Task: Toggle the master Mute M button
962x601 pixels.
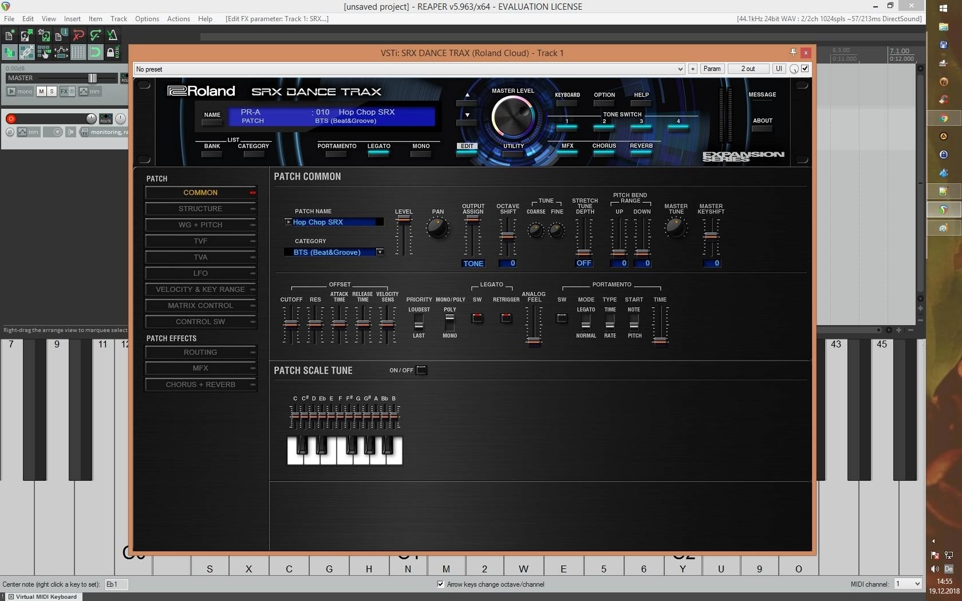Action: point(41,91)
